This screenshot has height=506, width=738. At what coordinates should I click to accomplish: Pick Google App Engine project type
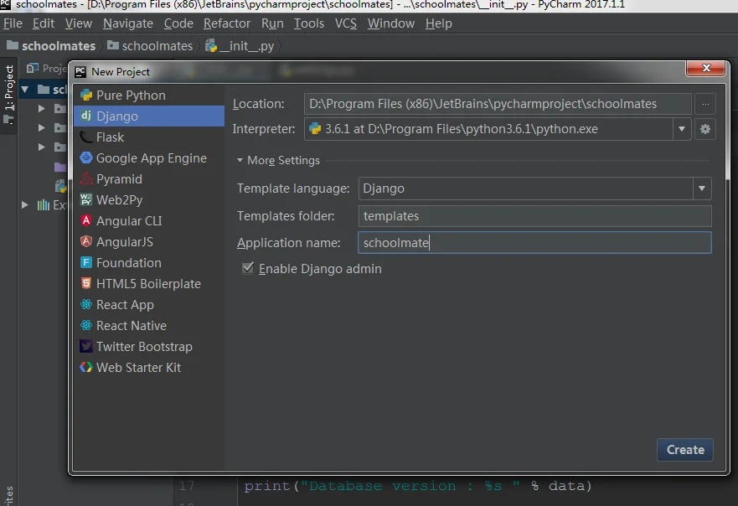coord(149,158)
